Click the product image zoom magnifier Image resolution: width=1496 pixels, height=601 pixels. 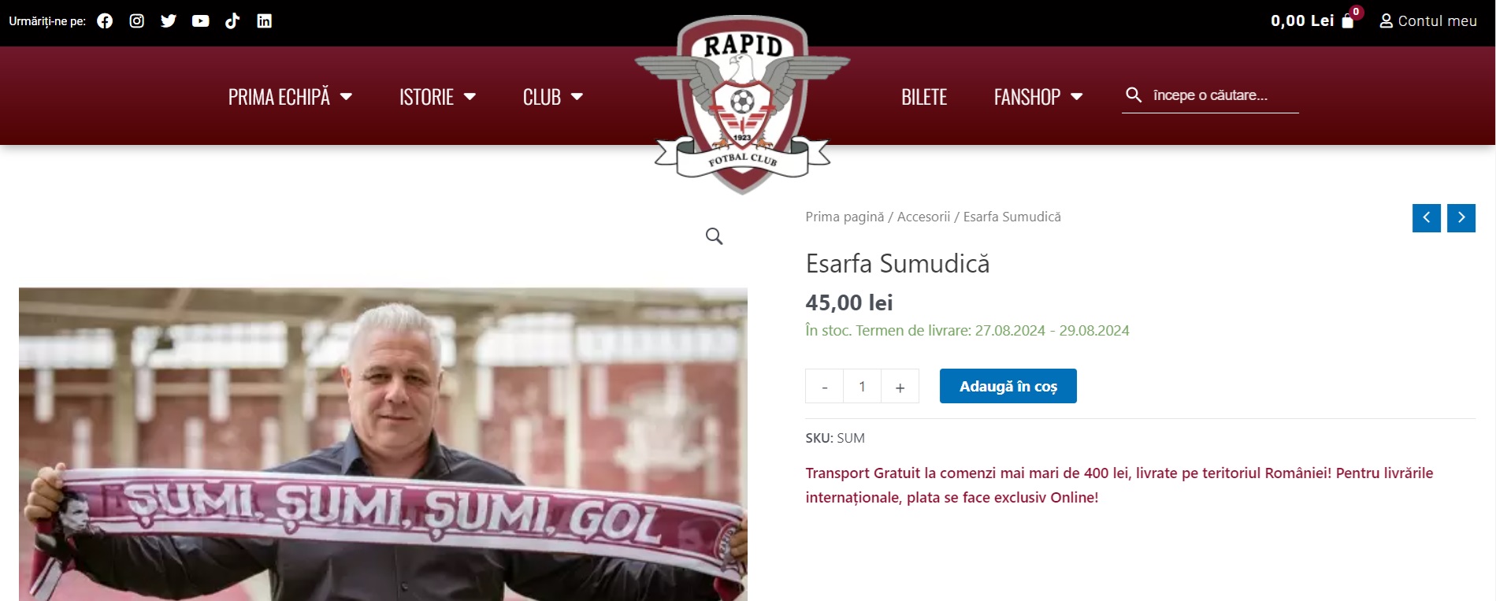(714, 236)
